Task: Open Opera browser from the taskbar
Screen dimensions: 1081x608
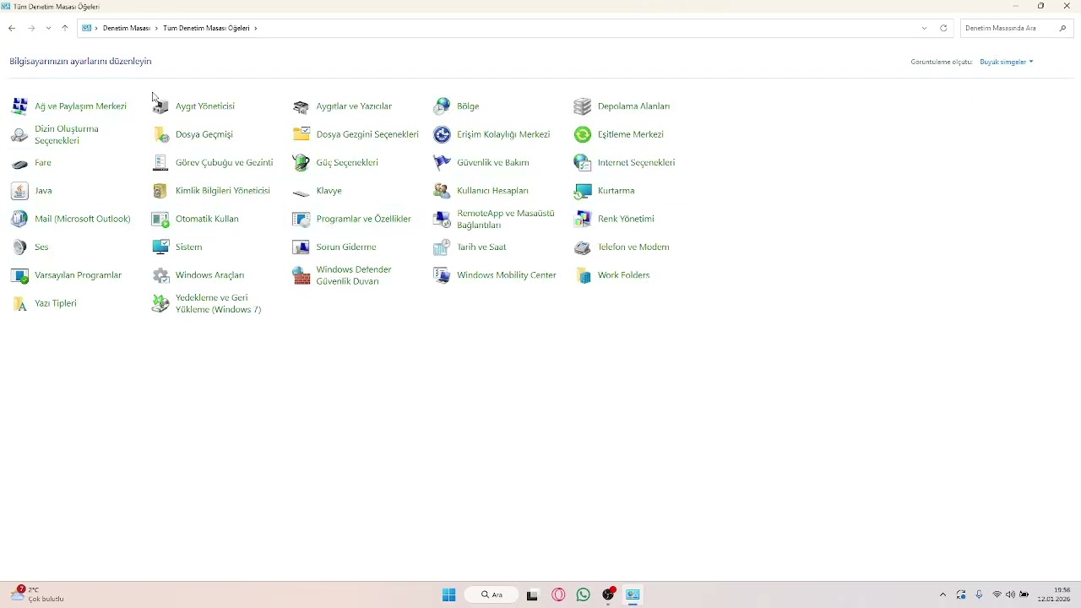Action: 558,595
